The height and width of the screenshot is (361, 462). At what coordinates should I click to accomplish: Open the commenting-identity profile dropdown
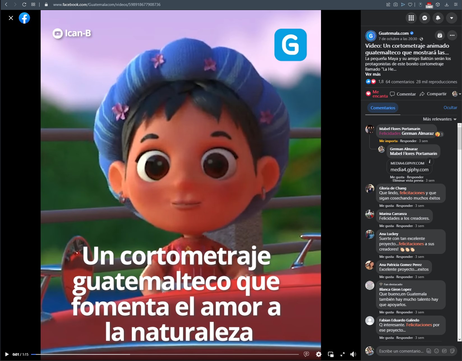tap(456, 94)
